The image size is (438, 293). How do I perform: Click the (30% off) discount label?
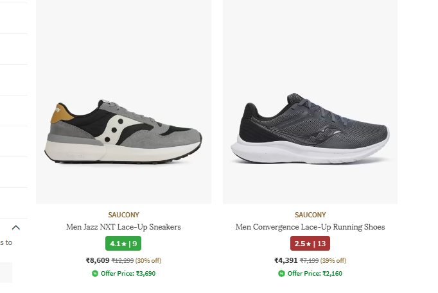(148, 261)
